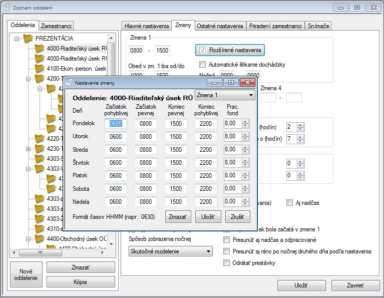Check Presunúť aj nadčas a odpracované
384x298 pixels.
point(226,240)
